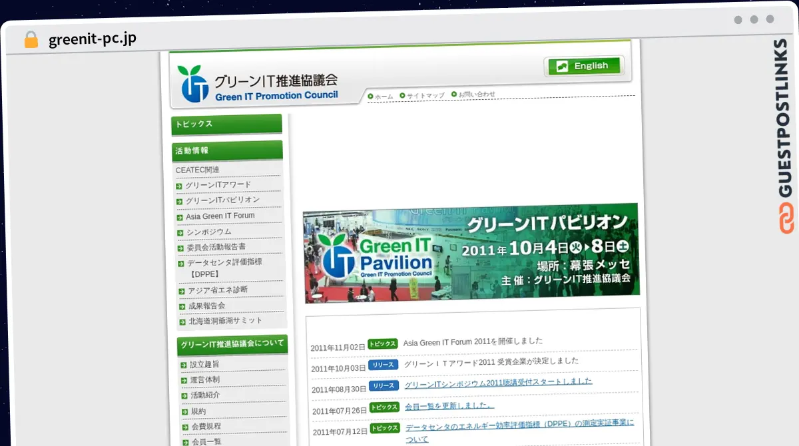Click the green bullet icon before サイトマップ
The height and width of the screenshot is (446, 799).
click(x=402, y=95)
